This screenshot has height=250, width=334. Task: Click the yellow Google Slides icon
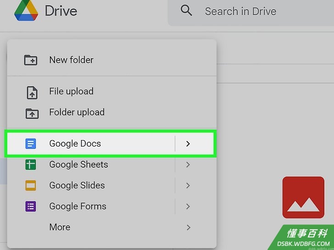pos(31,185)
